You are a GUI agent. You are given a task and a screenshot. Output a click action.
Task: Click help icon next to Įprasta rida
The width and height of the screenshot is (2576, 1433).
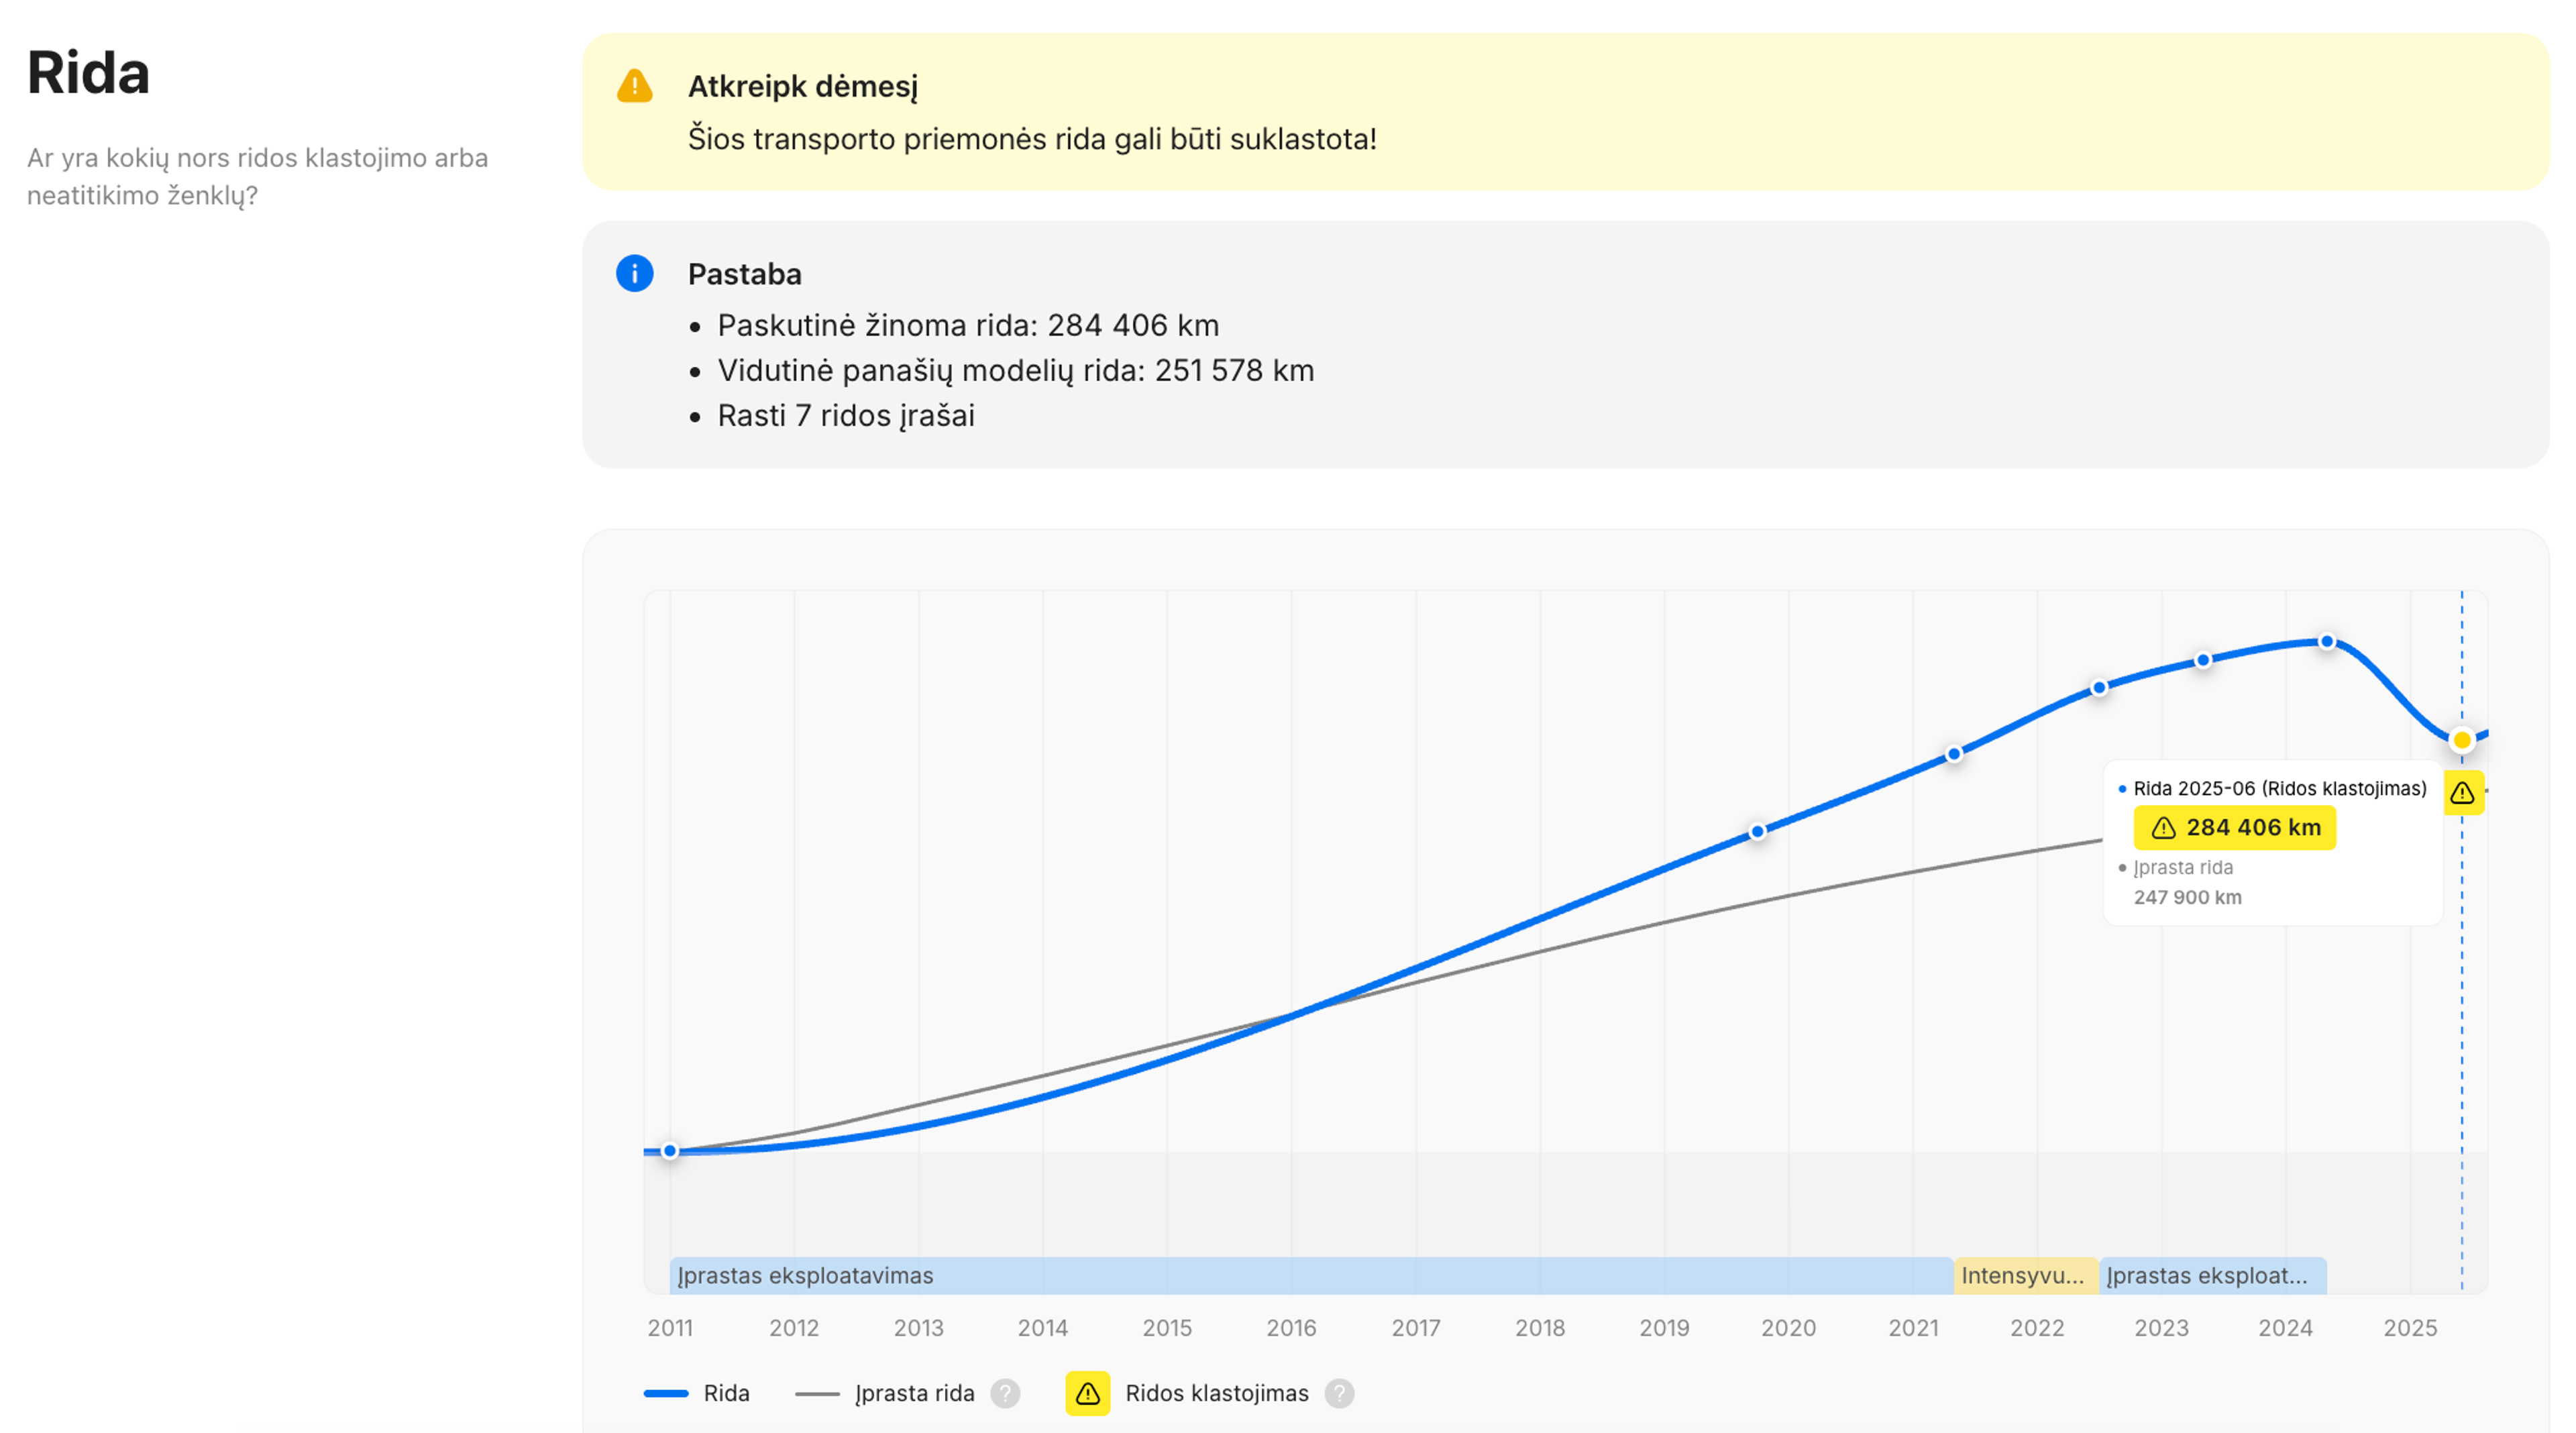coord(1005,1393)
